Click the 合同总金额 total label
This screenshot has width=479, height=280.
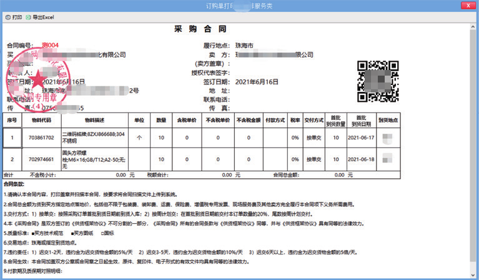click(286, 175)
